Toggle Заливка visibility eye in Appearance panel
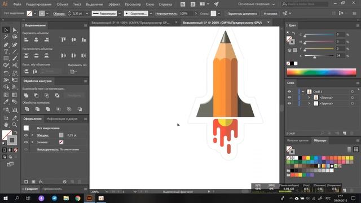Image resolution: width=361 pixels, height=203 pixels. [26, 142]
